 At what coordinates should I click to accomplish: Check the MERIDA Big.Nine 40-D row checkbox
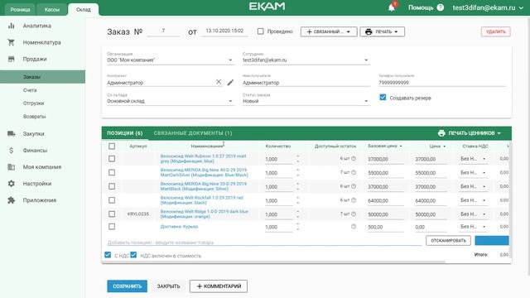112,172
